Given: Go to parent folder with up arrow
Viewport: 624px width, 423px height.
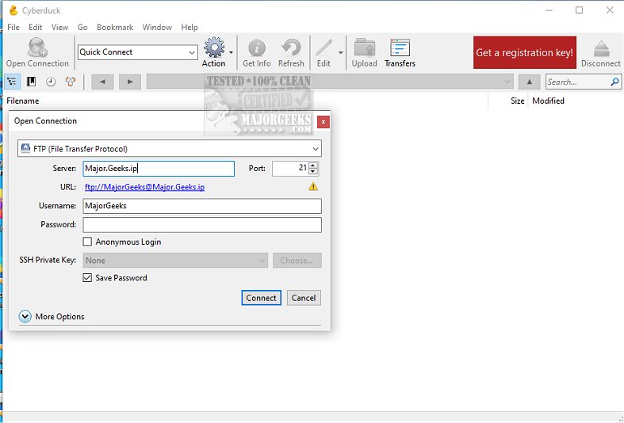Looking at the screenshot, I should pyautogui.click(x=530, y=82).
